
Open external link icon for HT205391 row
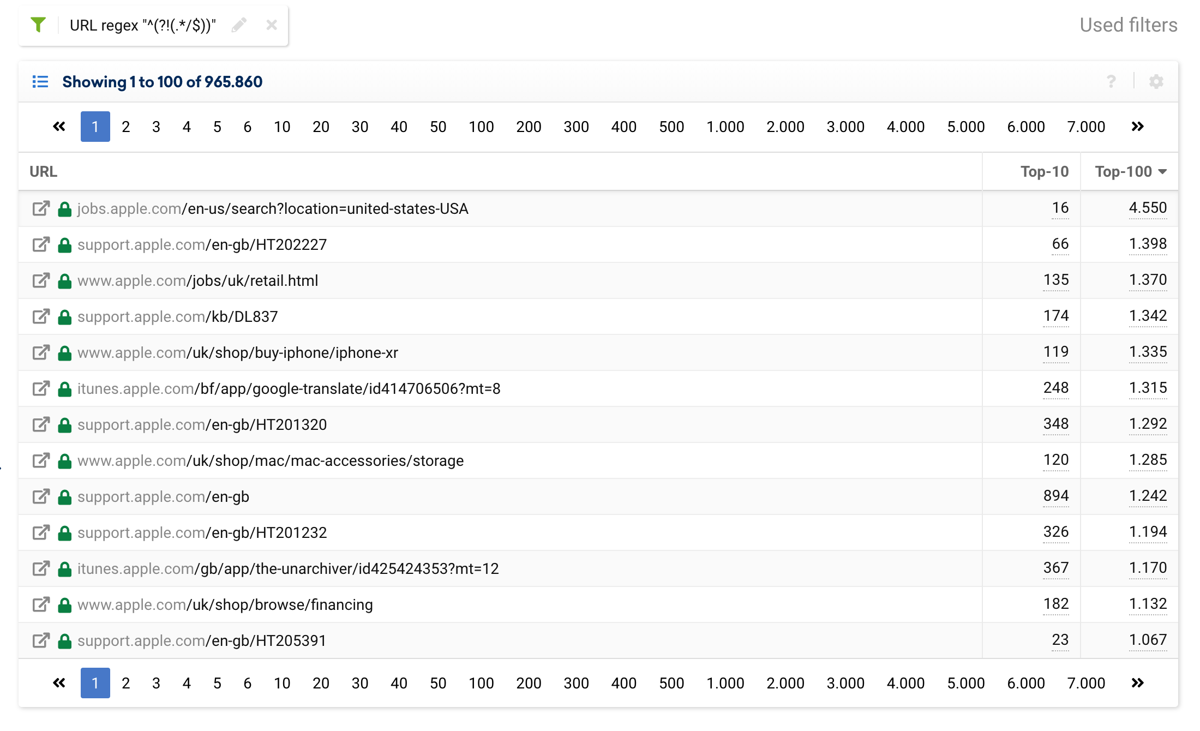point(41,640)
